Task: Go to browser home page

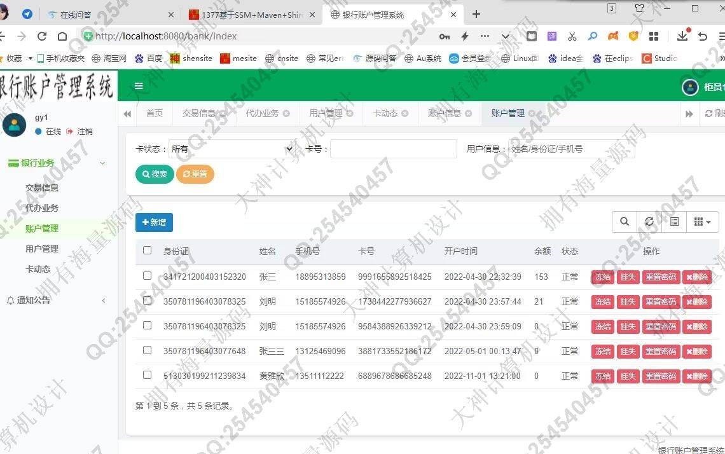Action: coord(62,36)
